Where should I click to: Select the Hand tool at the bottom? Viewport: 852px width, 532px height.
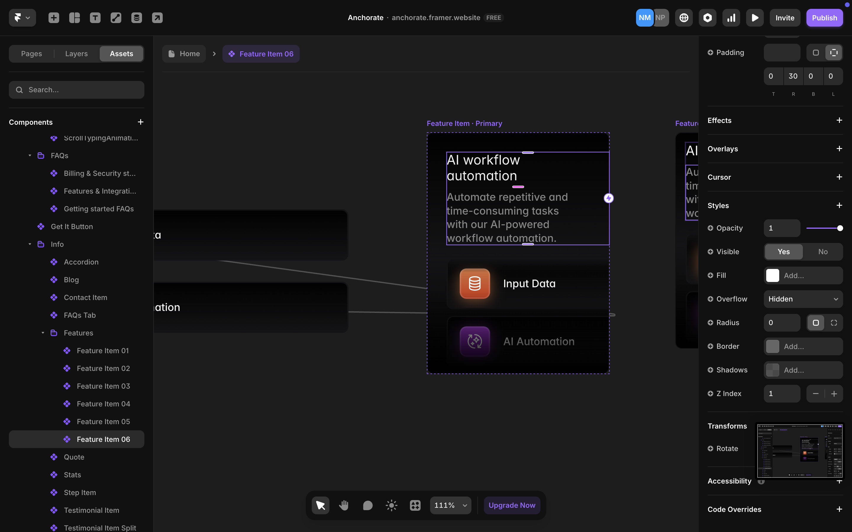(x=344, y=505)
